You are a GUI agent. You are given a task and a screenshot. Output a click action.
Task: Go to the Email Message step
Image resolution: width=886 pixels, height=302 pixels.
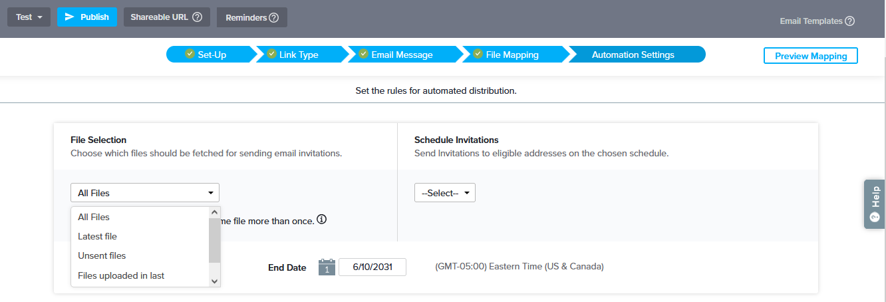coord(402,55)
